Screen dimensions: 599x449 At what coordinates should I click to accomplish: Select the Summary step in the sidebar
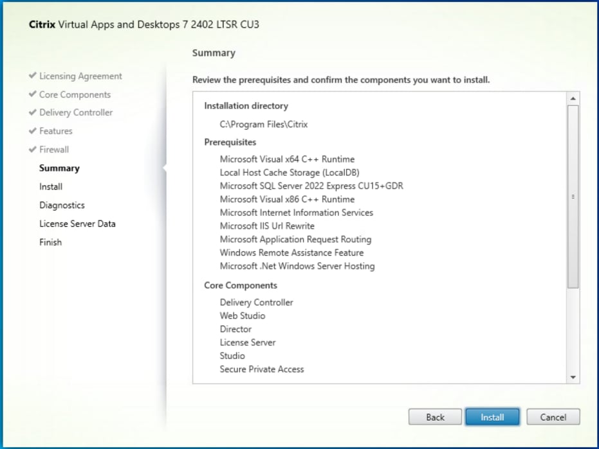pos(59,168)
